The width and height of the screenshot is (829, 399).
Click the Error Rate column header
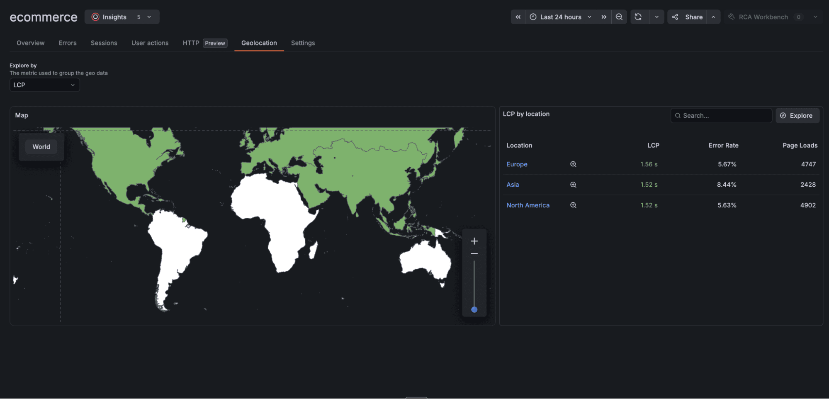tap(723, 146)
